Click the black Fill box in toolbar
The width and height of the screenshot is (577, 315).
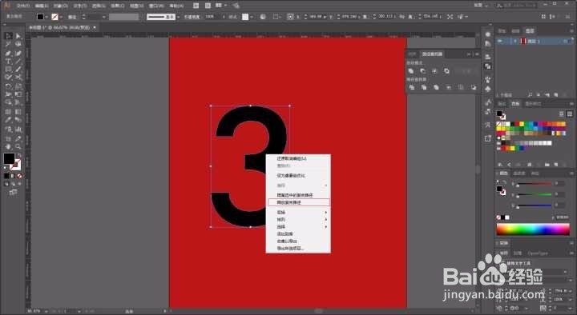point(9,158)
